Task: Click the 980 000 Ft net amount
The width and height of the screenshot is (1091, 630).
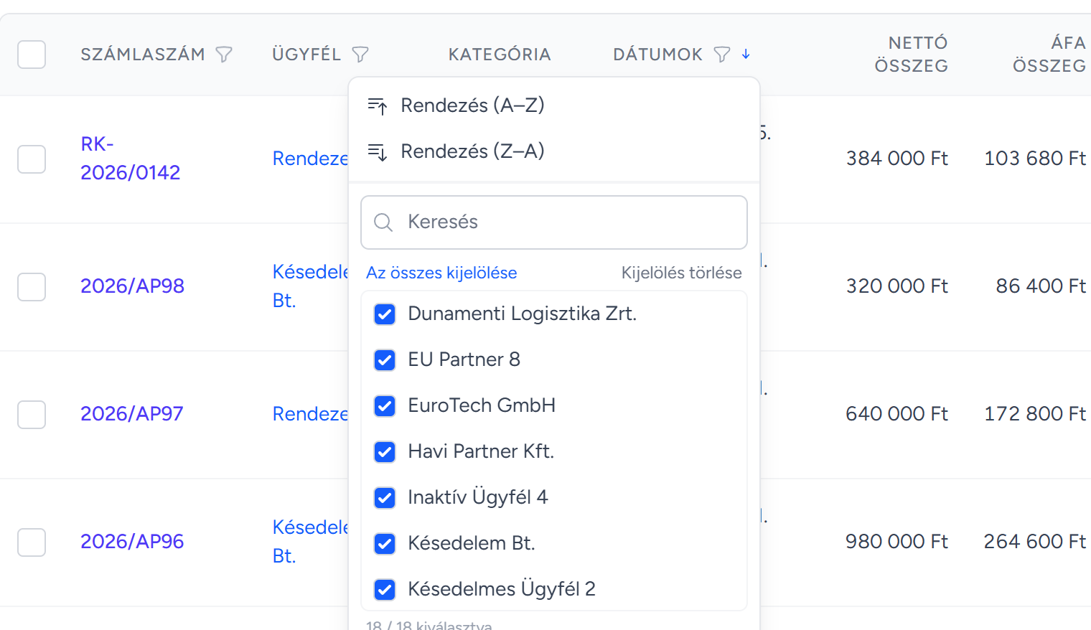Action: [x=896, y=541]
